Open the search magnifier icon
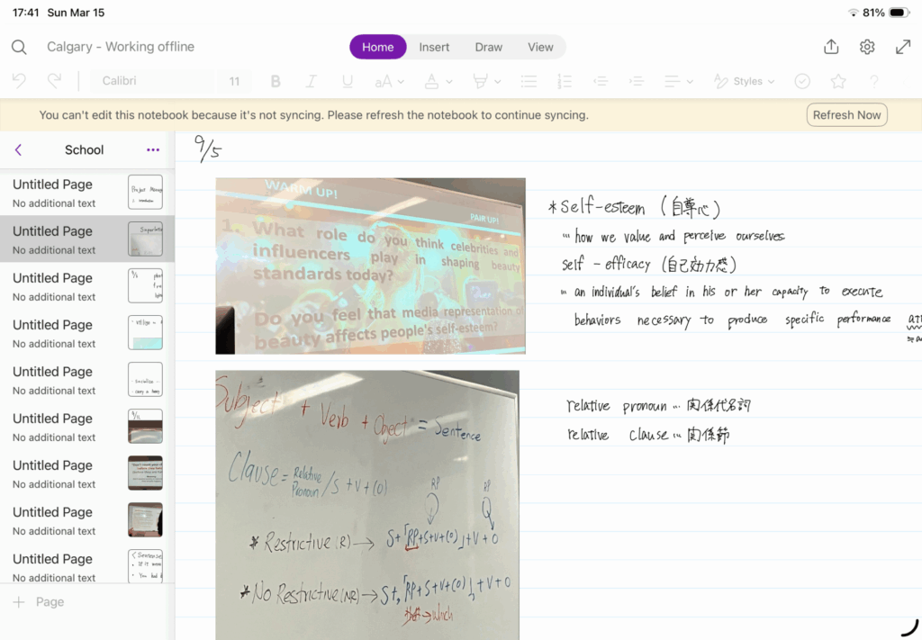This screenshot has height=640, width=922. (x=19, y=47)
